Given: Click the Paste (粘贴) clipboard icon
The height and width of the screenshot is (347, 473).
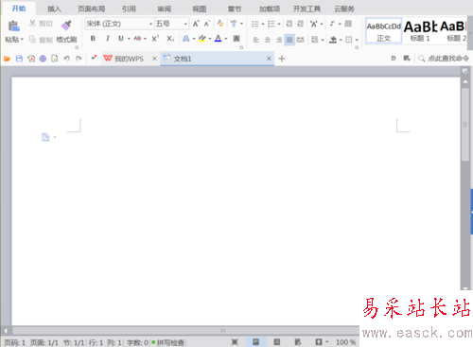Looking at the screenshot, I should point(13,26).
